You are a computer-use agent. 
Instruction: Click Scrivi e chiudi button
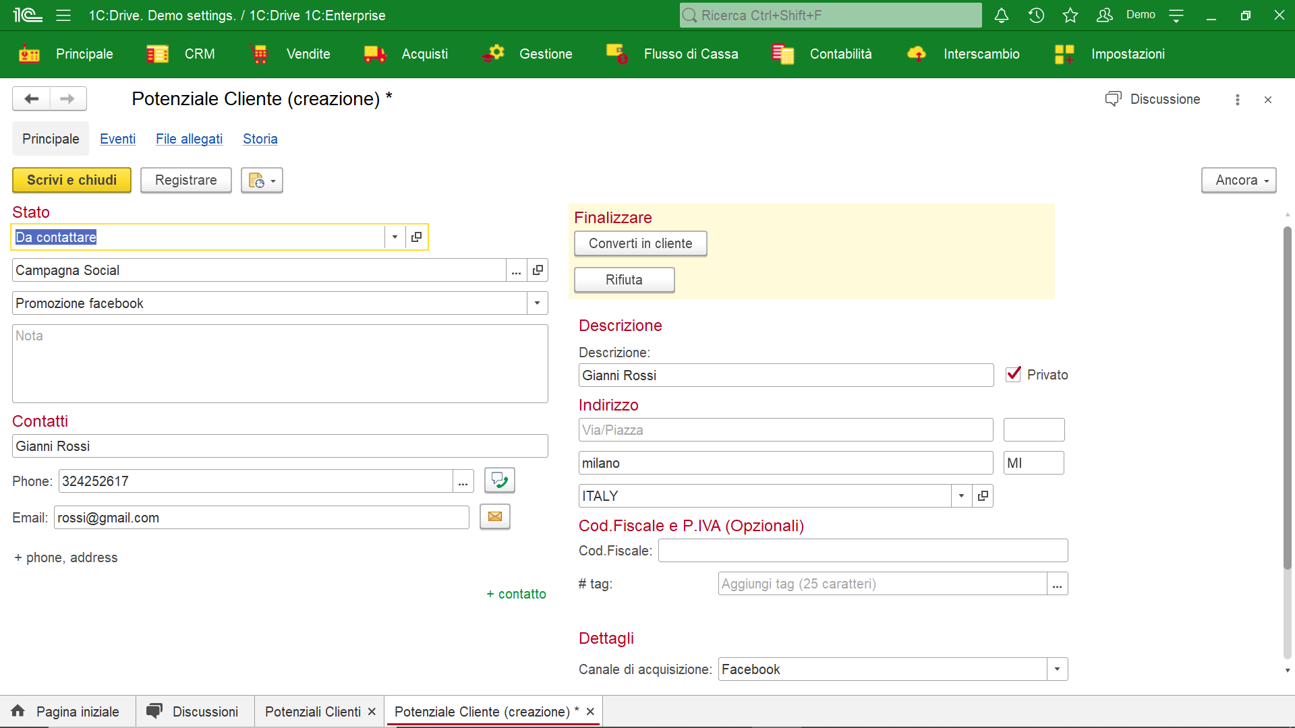point(71,181)
